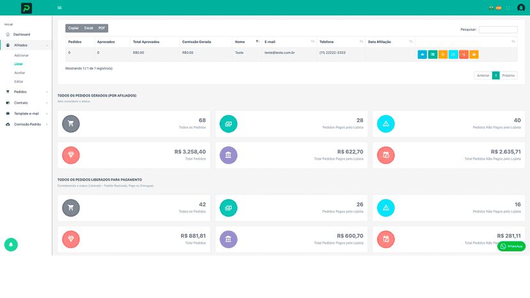Image resolution: width=530 pixels, height=298 pixels.
Task: Select the Aceitar submenu item
Action: [x=20, y=73]
